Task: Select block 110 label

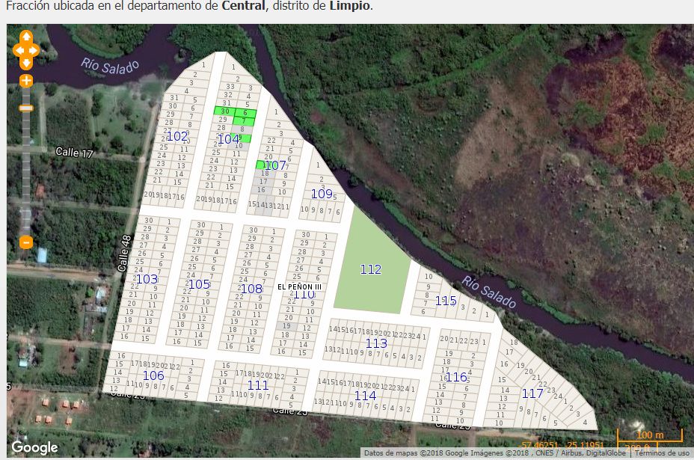Action: pyautogui.click(x=304, y=295)
